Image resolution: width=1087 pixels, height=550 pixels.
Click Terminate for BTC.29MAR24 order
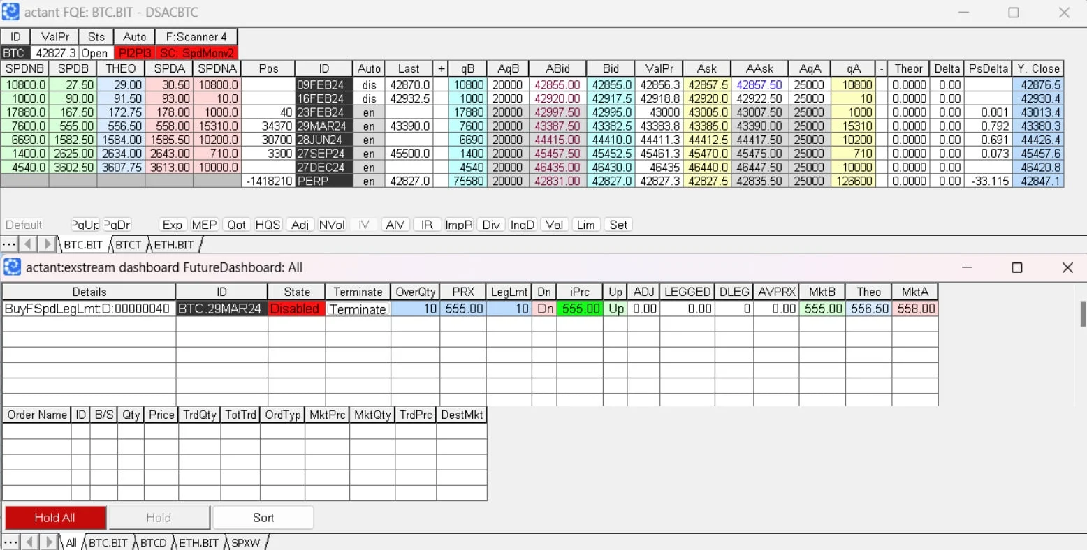point(358,309)
